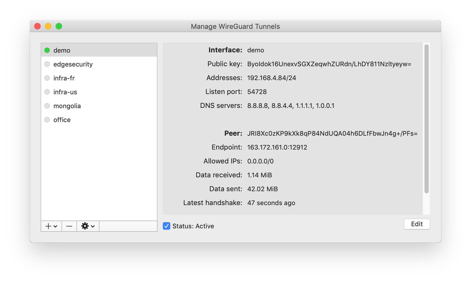Click the address 192.168.4.84/24

coord(272,78)
